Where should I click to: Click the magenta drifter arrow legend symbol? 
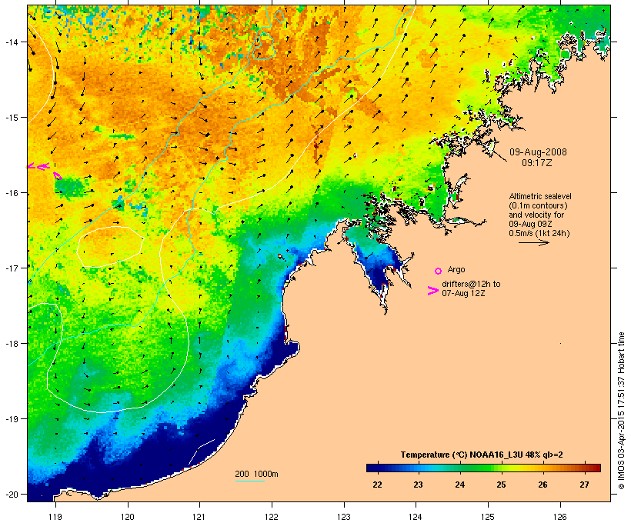click(x=433, y=291)
